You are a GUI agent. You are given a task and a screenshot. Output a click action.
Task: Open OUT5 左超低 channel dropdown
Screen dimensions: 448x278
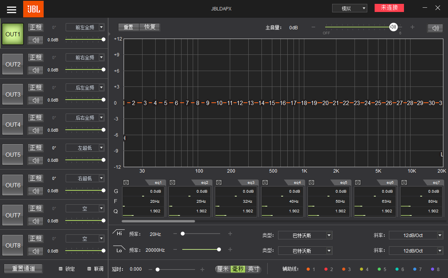[85, 148]
